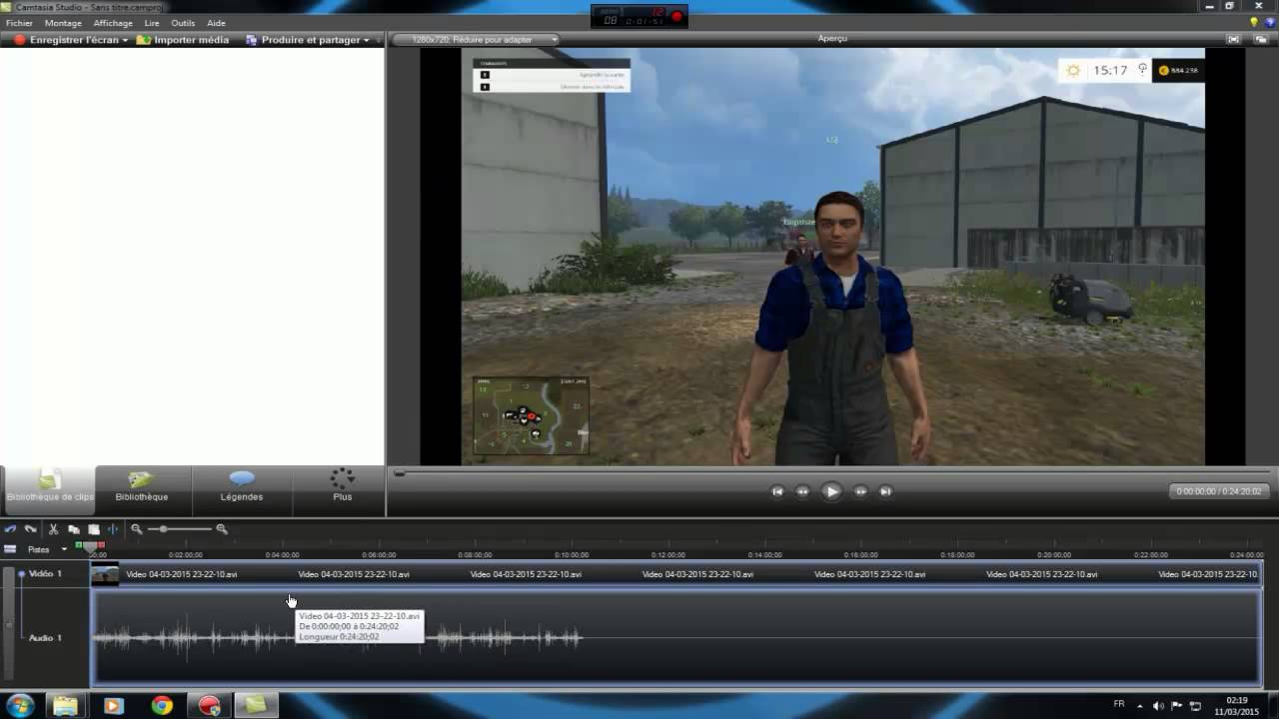This screenshot has height=719, width=1279.
Task: Click the video clip thumbnail on Vidéo 1
Action: (105, 574)
